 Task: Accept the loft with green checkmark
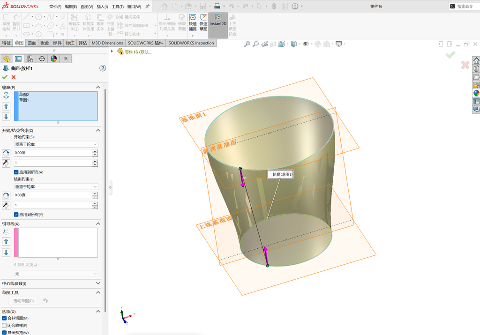coord(5,77)
